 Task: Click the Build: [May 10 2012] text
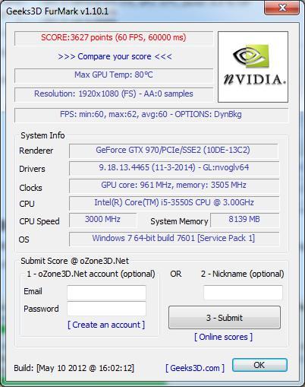pyautogui.click(x=74, y=368)
